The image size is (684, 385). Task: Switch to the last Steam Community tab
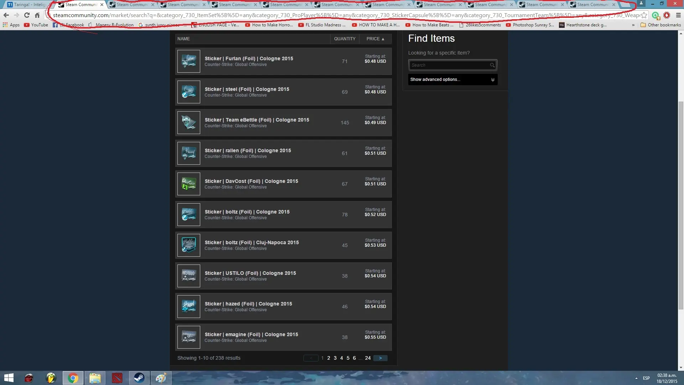tap(593, 5)
